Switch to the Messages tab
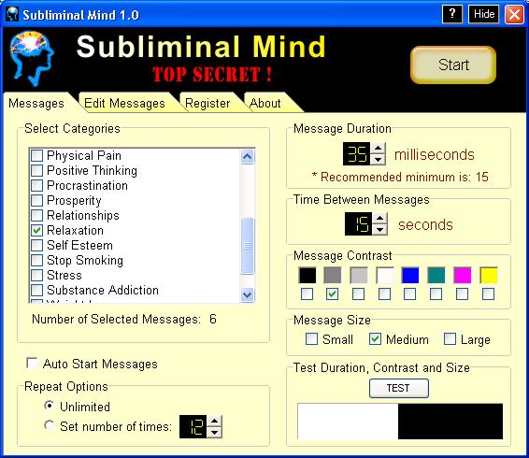 36,103
